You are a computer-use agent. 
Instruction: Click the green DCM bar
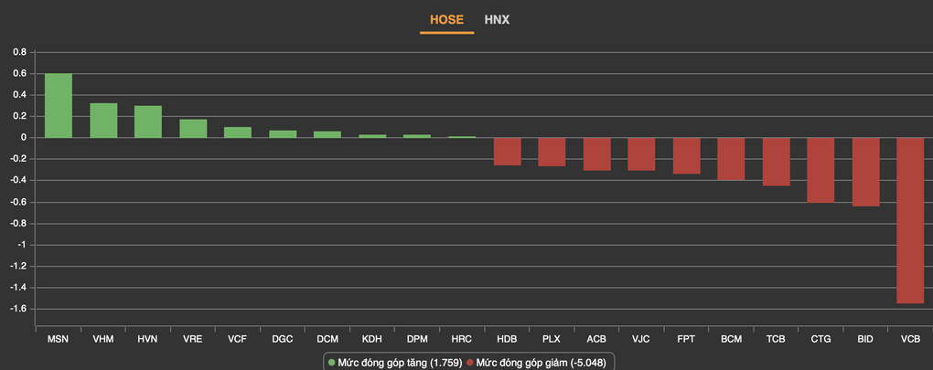(327, 135)
